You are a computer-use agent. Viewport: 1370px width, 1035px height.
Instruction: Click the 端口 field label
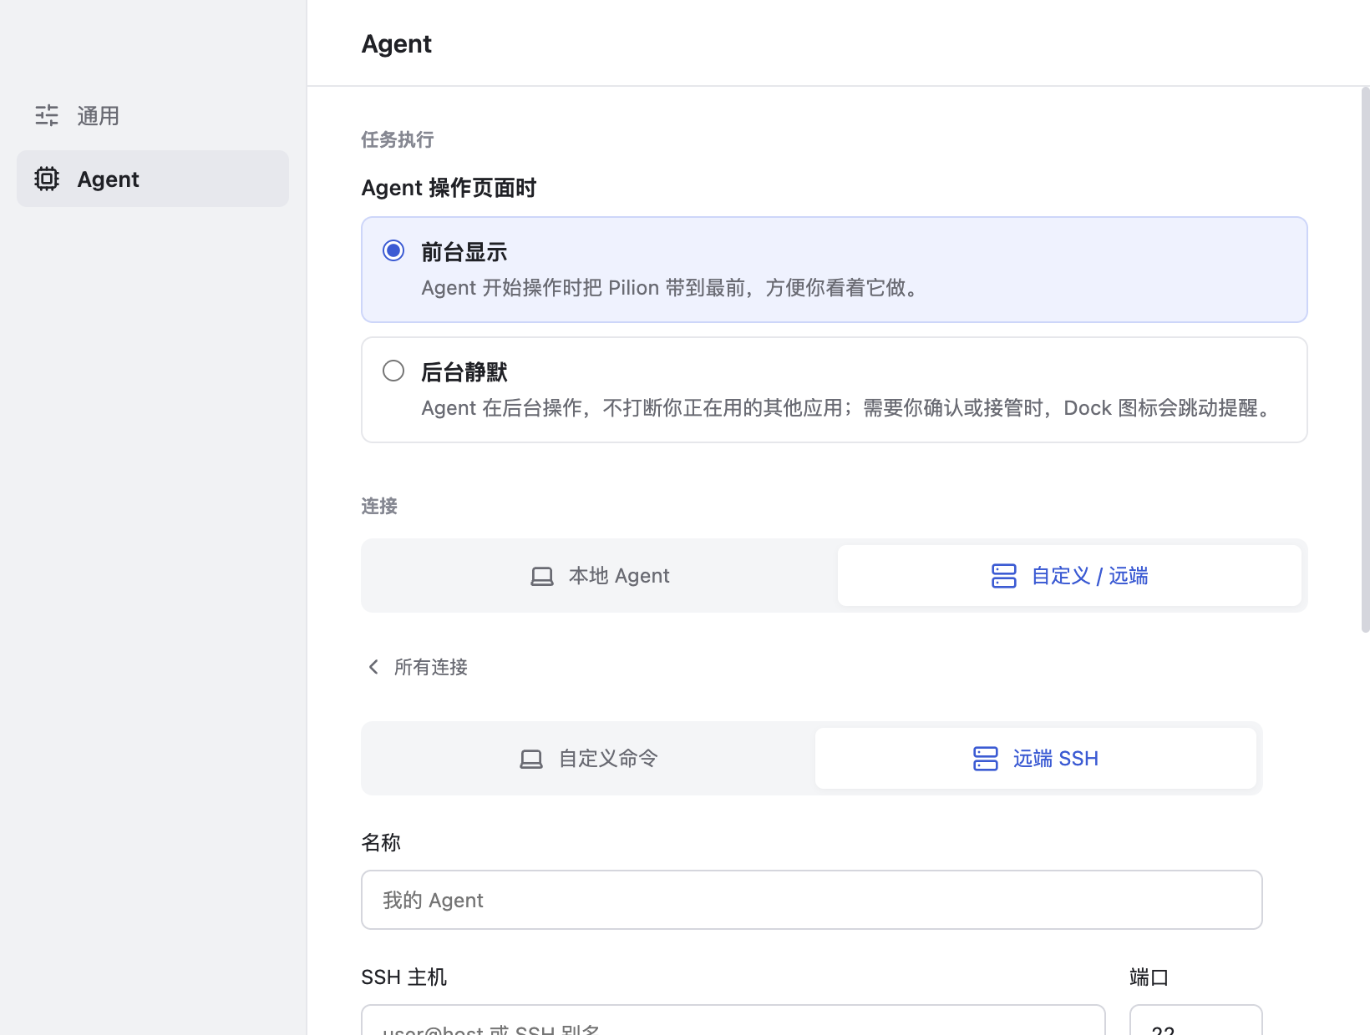coord(1149,977)
